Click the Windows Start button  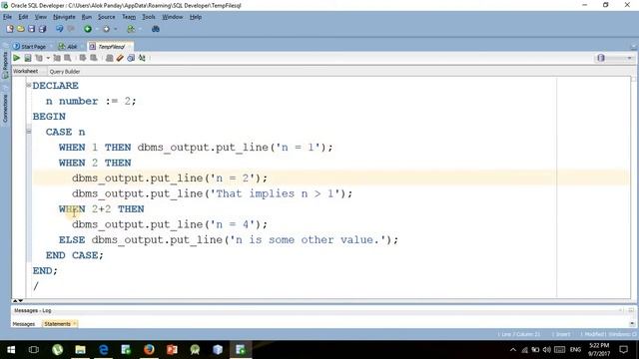[x=11, y=350]
